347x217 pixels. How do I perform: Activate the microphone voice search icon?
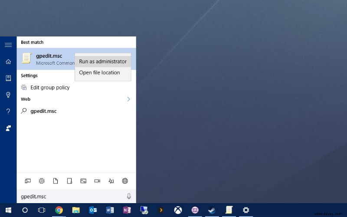tap(129, 196)
